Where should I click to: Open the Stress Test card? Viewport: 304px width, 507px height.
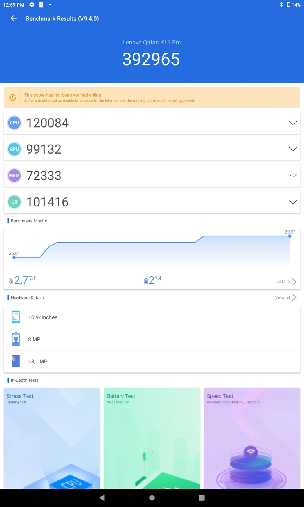point(52,438)
